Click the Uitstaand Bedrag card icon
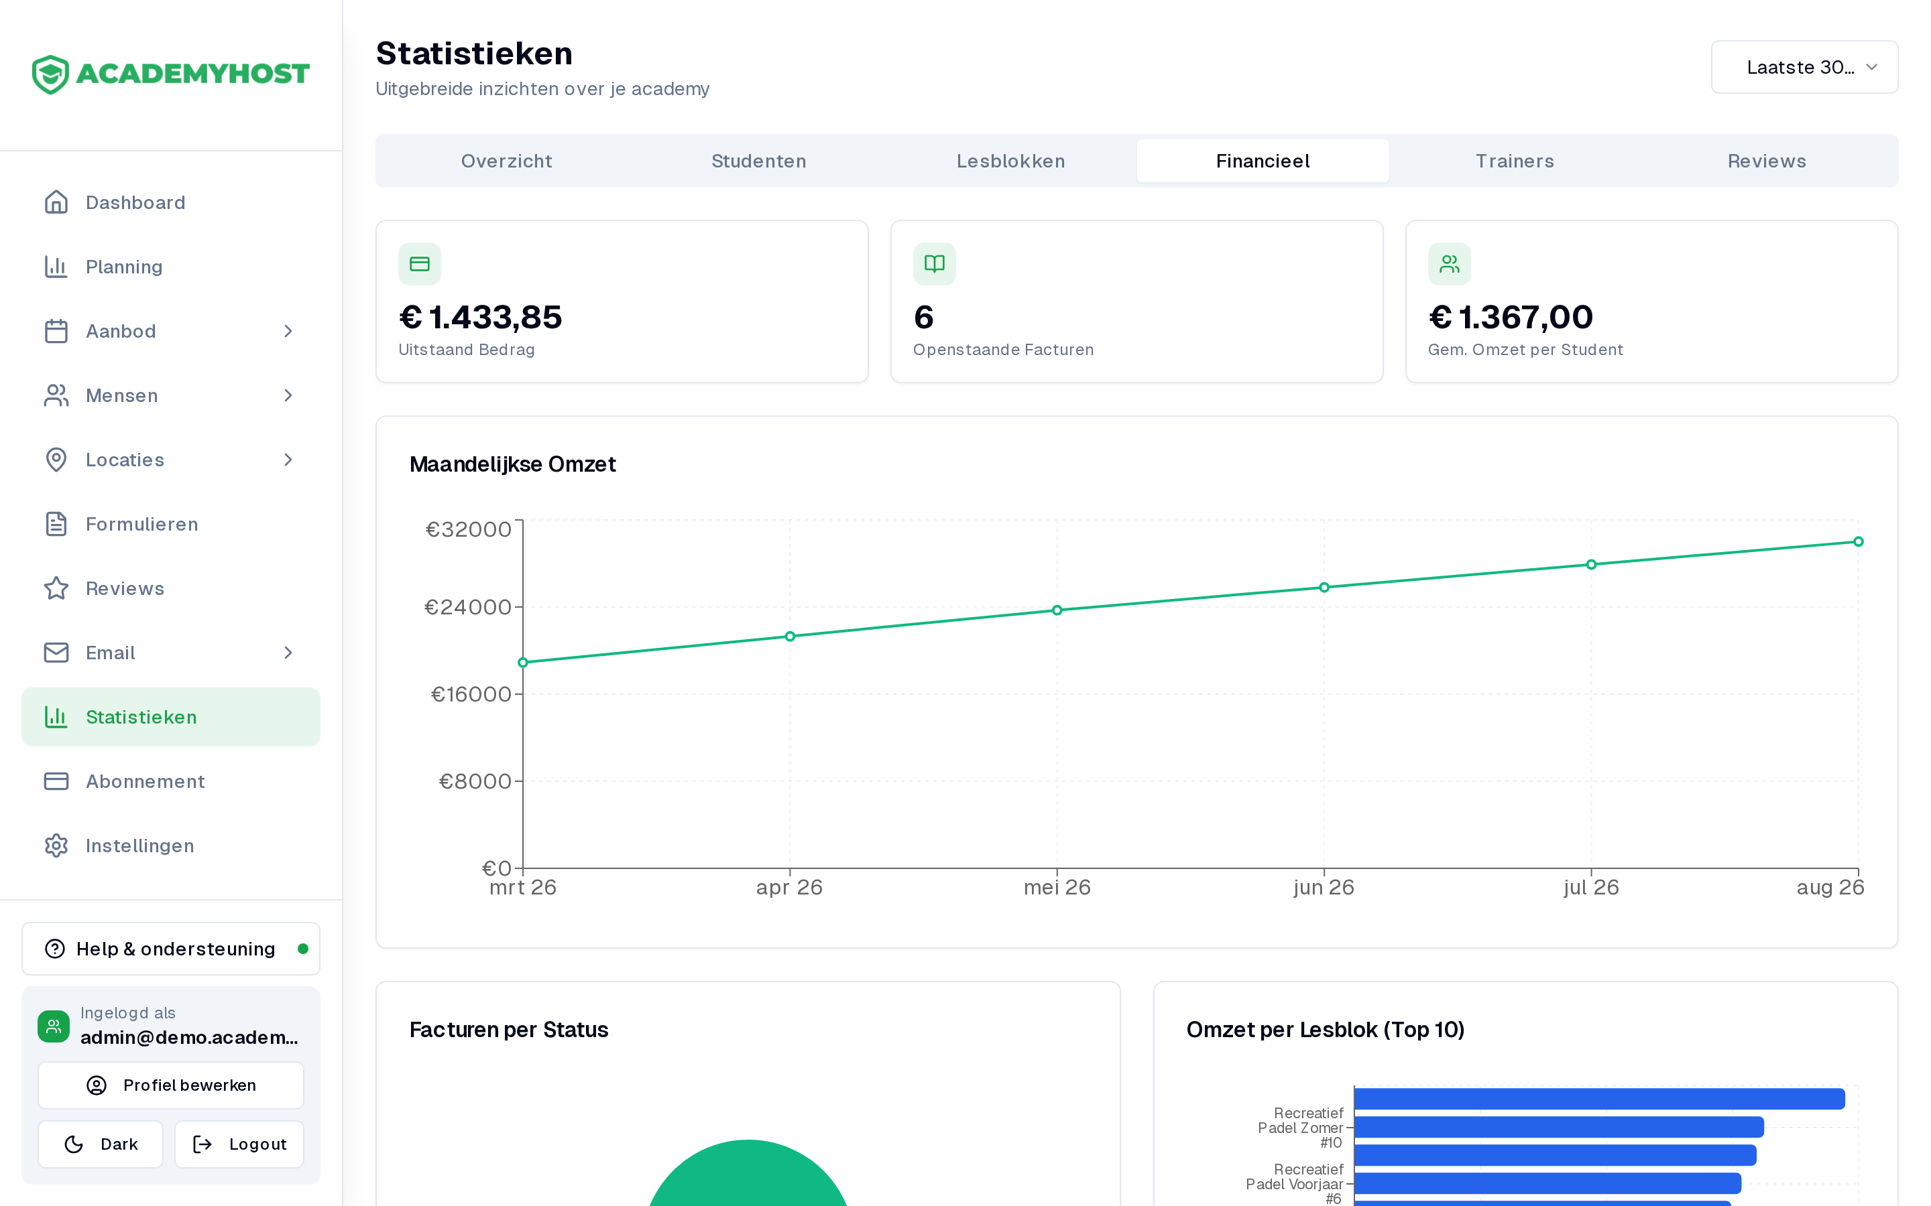This screenshot has width=1931, height=1206. click(420, 264)
